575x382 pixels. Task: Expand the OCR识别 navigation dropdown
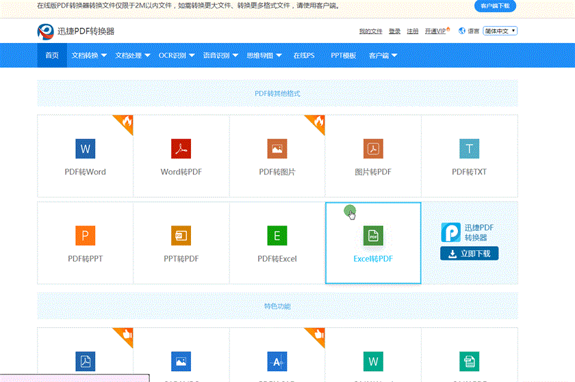click(177, 55)
